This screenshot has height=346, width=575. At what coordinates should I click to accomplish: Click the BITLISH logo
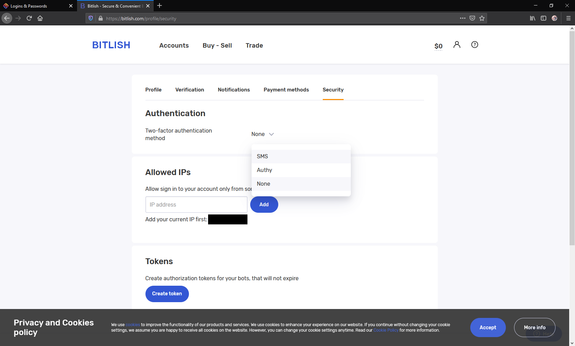click(x=111, y=45)
